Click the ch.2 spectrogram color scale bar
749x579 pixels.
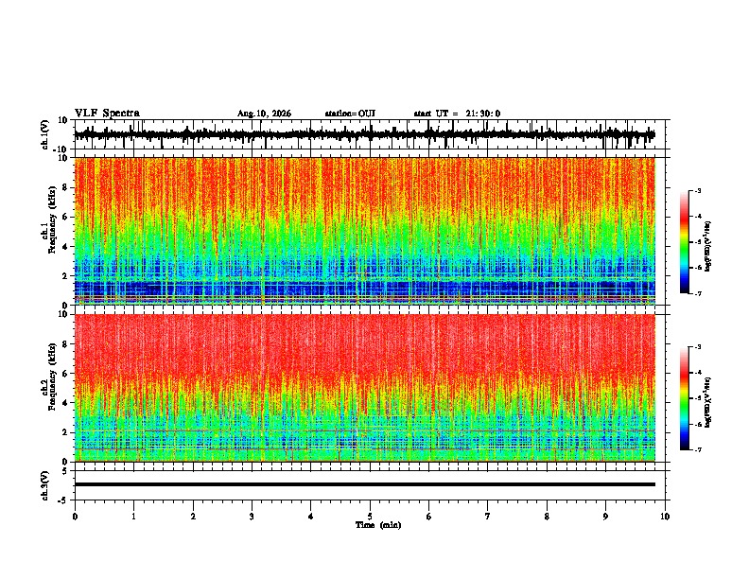pyautogui.click(x=684, y=398)
